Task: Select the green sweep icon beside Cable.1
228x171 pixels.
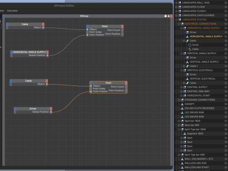Action: click(187, 66)
